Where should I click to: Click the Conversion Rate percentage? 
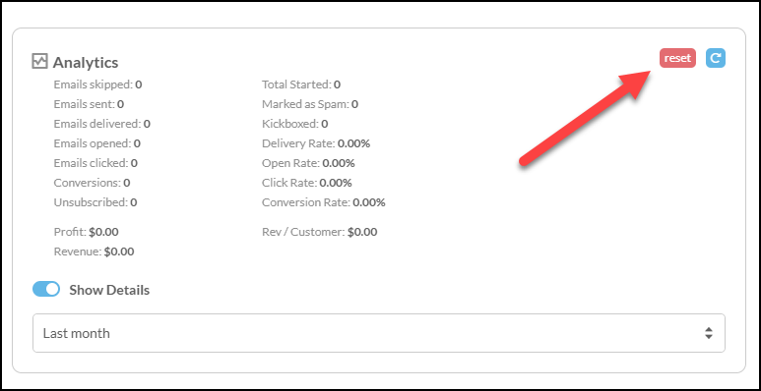pos(369,202)
